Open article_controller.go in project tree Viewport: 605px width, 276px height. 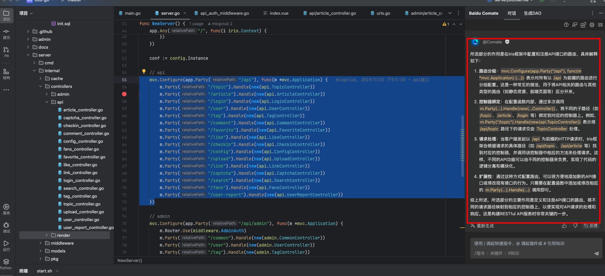[83, 110]
